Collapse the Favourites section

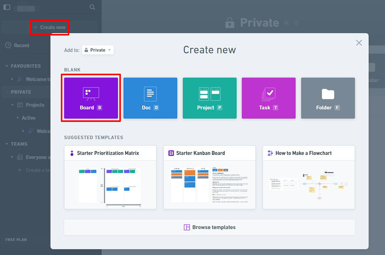(7, 66)
